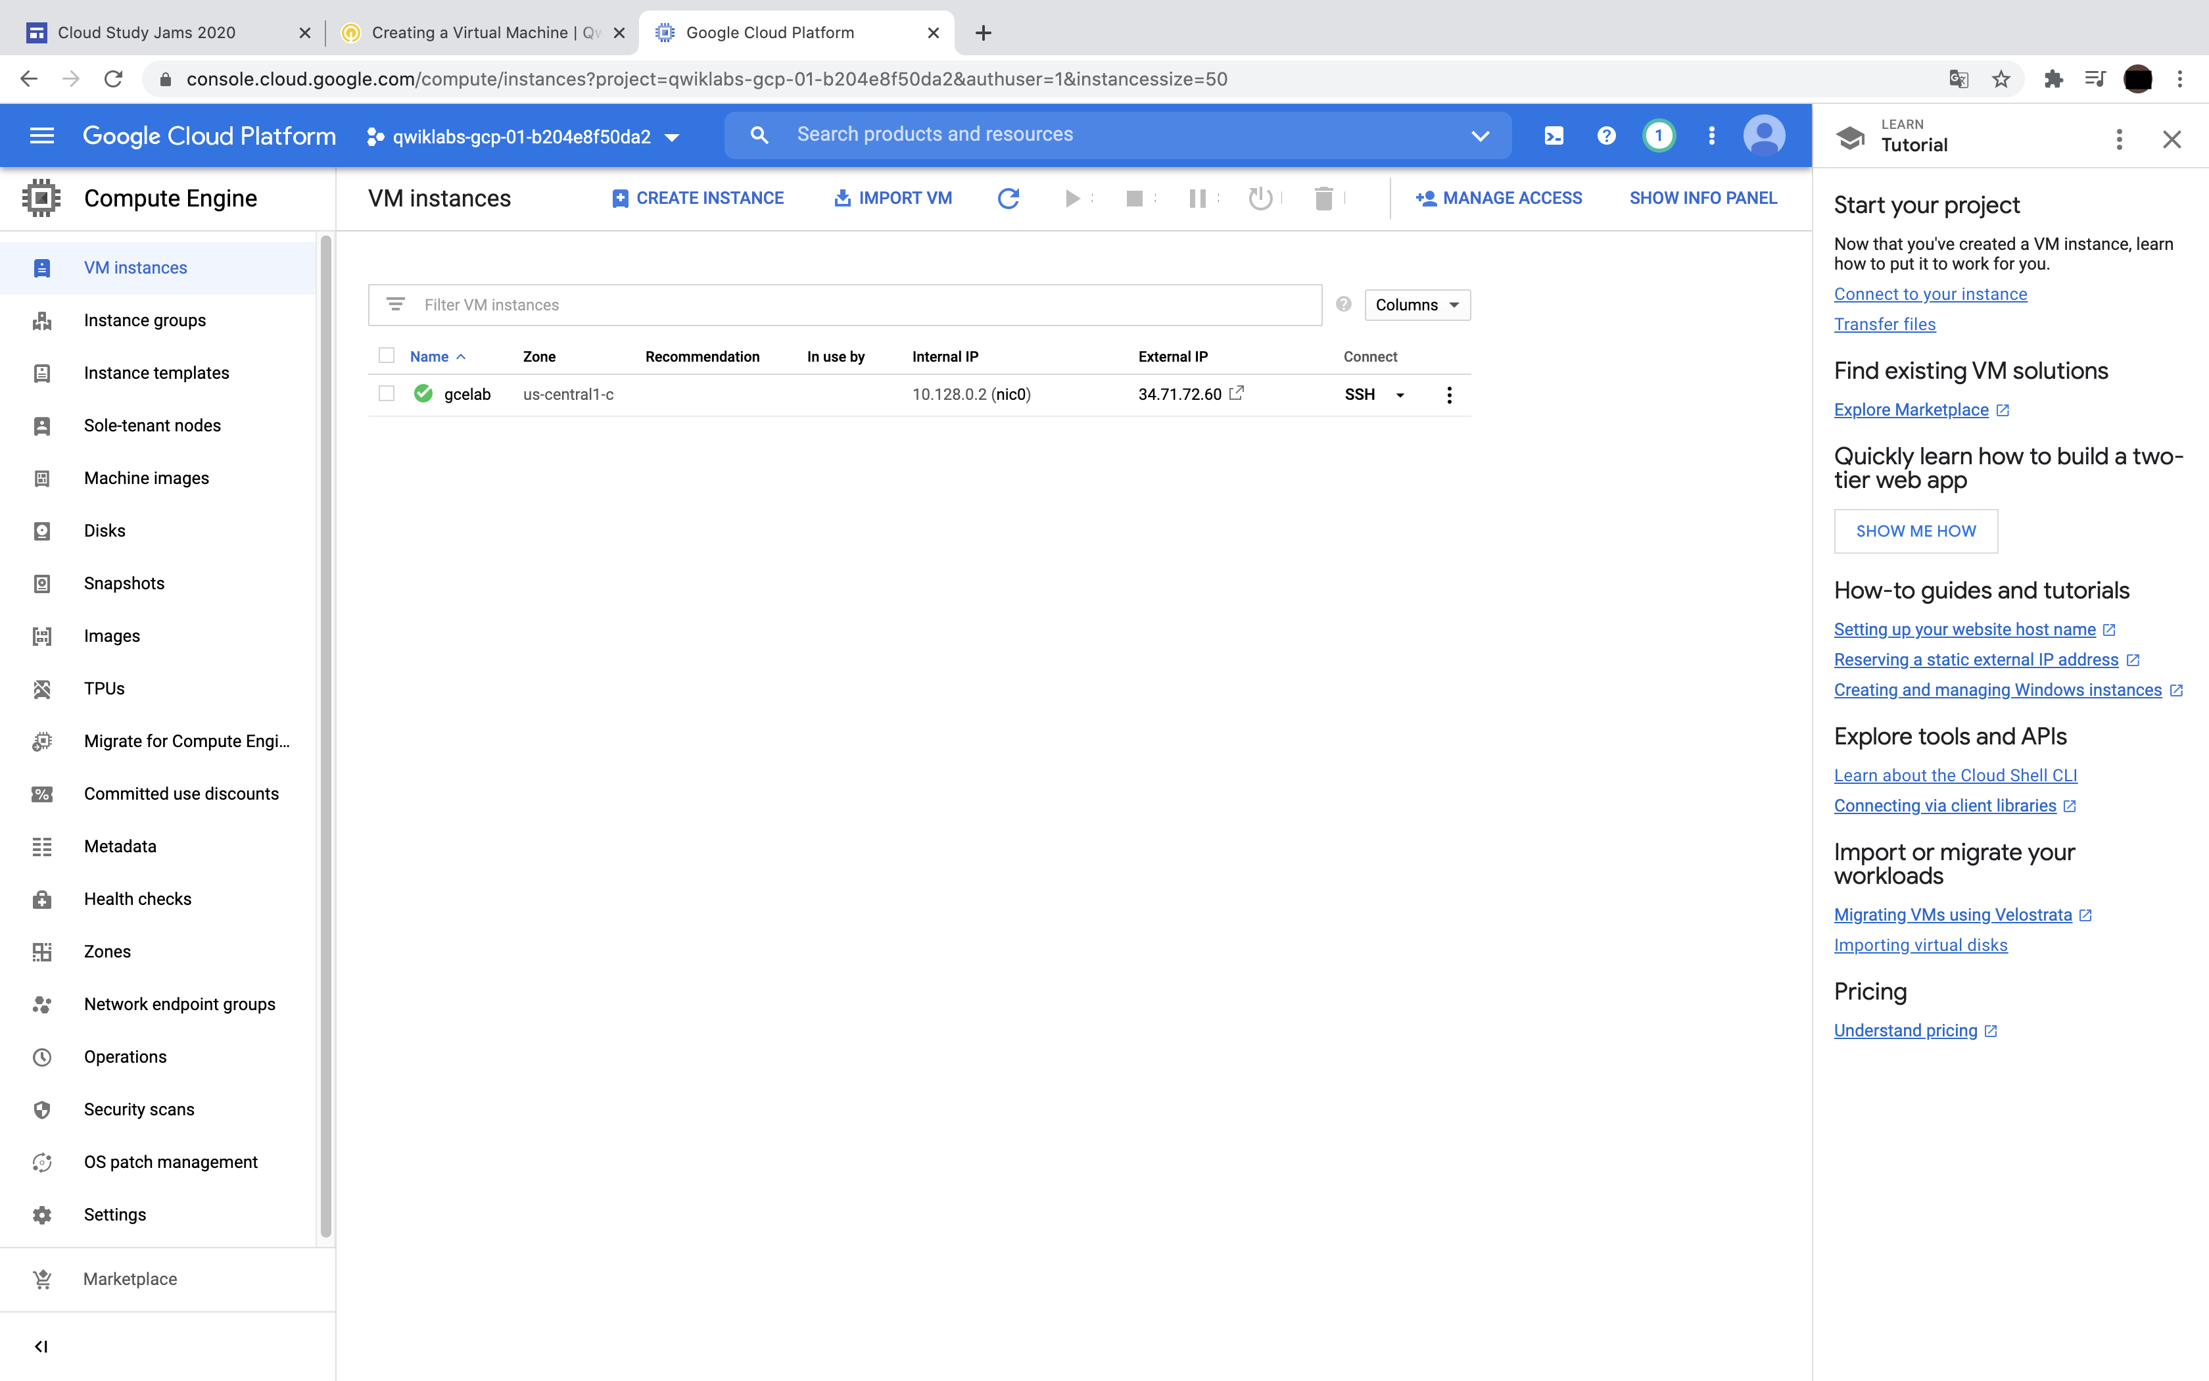Image resolution: width=2209 pixels, height=1381 pixels.
Task: Sort by the Name column header
Action: click(429, 356)
